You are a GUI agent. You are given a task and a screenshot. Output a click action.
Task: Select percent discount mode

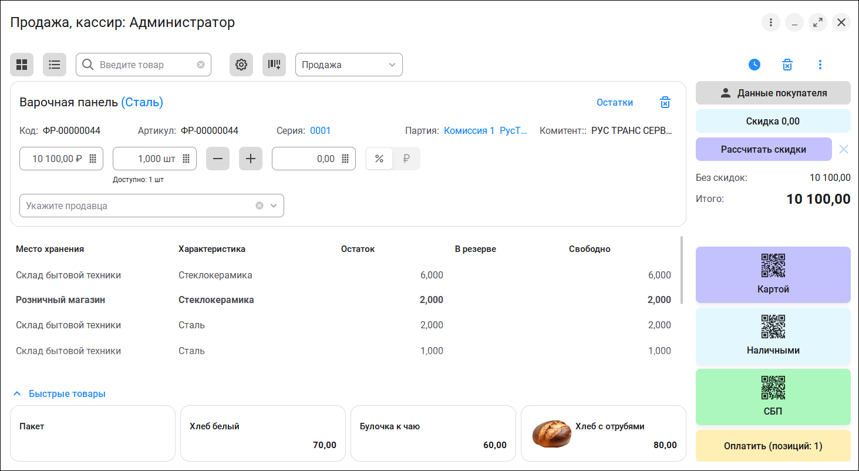tap(379, 159)
